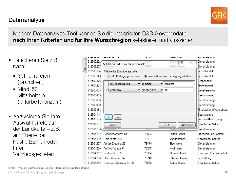Screen dimensions: 236x177
Task: Select row ID 312504182
Action: (x=94, y=134)
